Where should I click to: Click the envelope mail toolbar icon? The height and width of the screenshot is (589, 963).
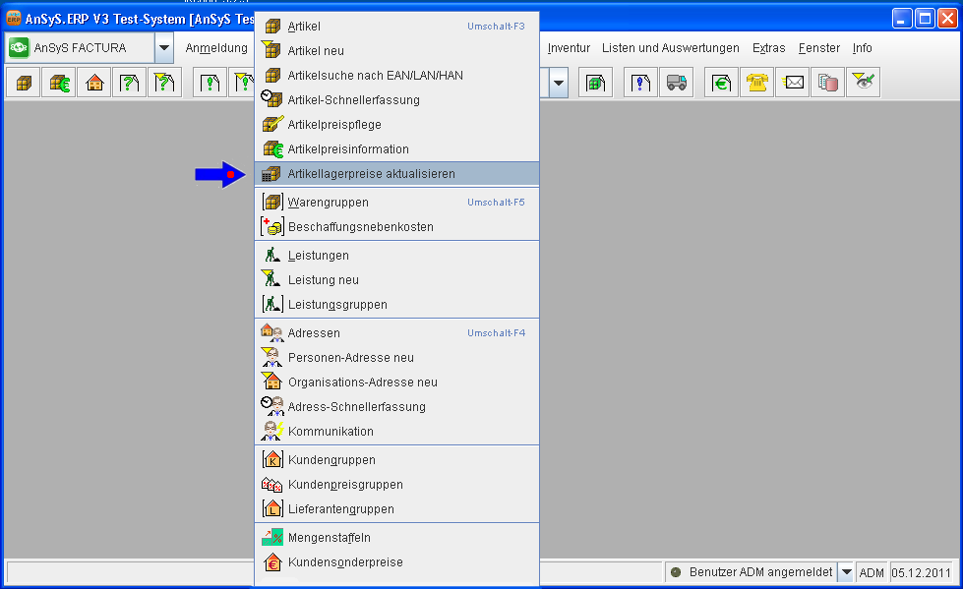pyautogui.click(x=793, y=84)
